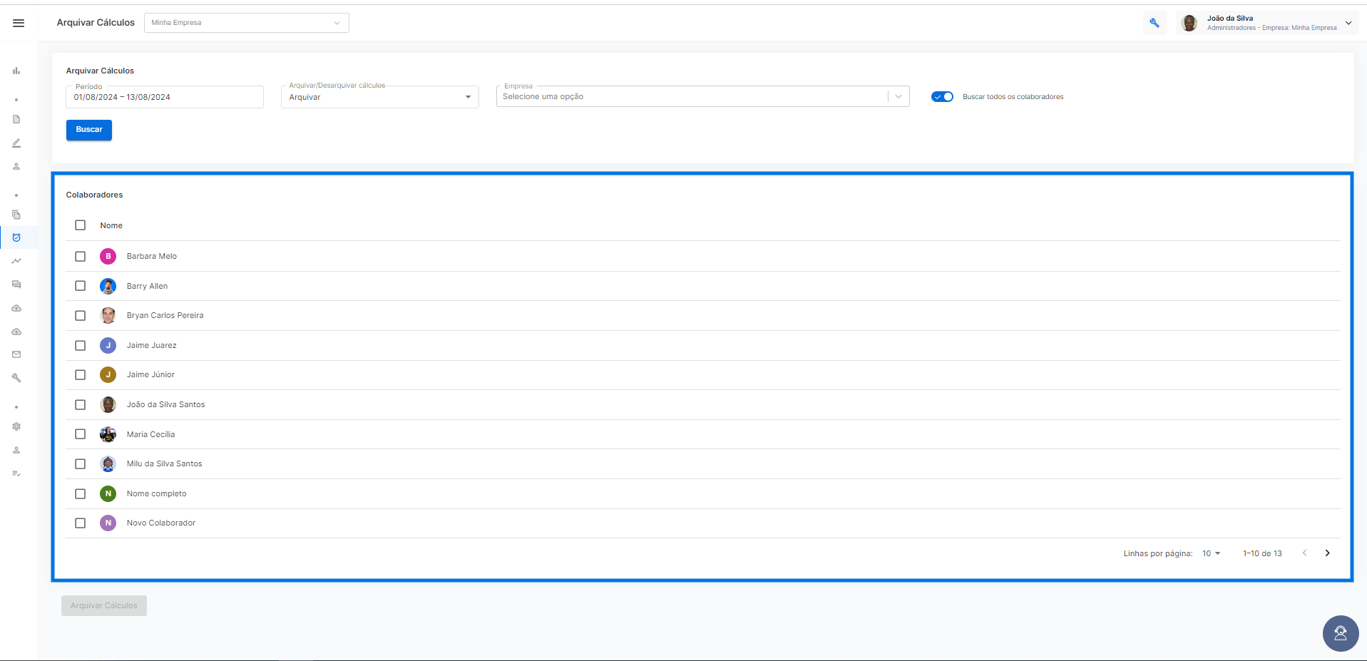Check the box for Maria Cecília
Viewport: 1367px width, 661px height.
(x=81, y=434)
